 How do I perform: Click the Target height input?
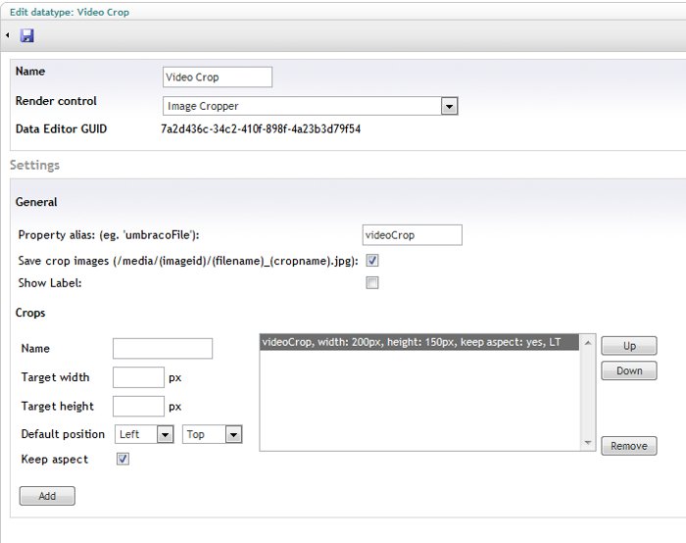tap(138, 406)
